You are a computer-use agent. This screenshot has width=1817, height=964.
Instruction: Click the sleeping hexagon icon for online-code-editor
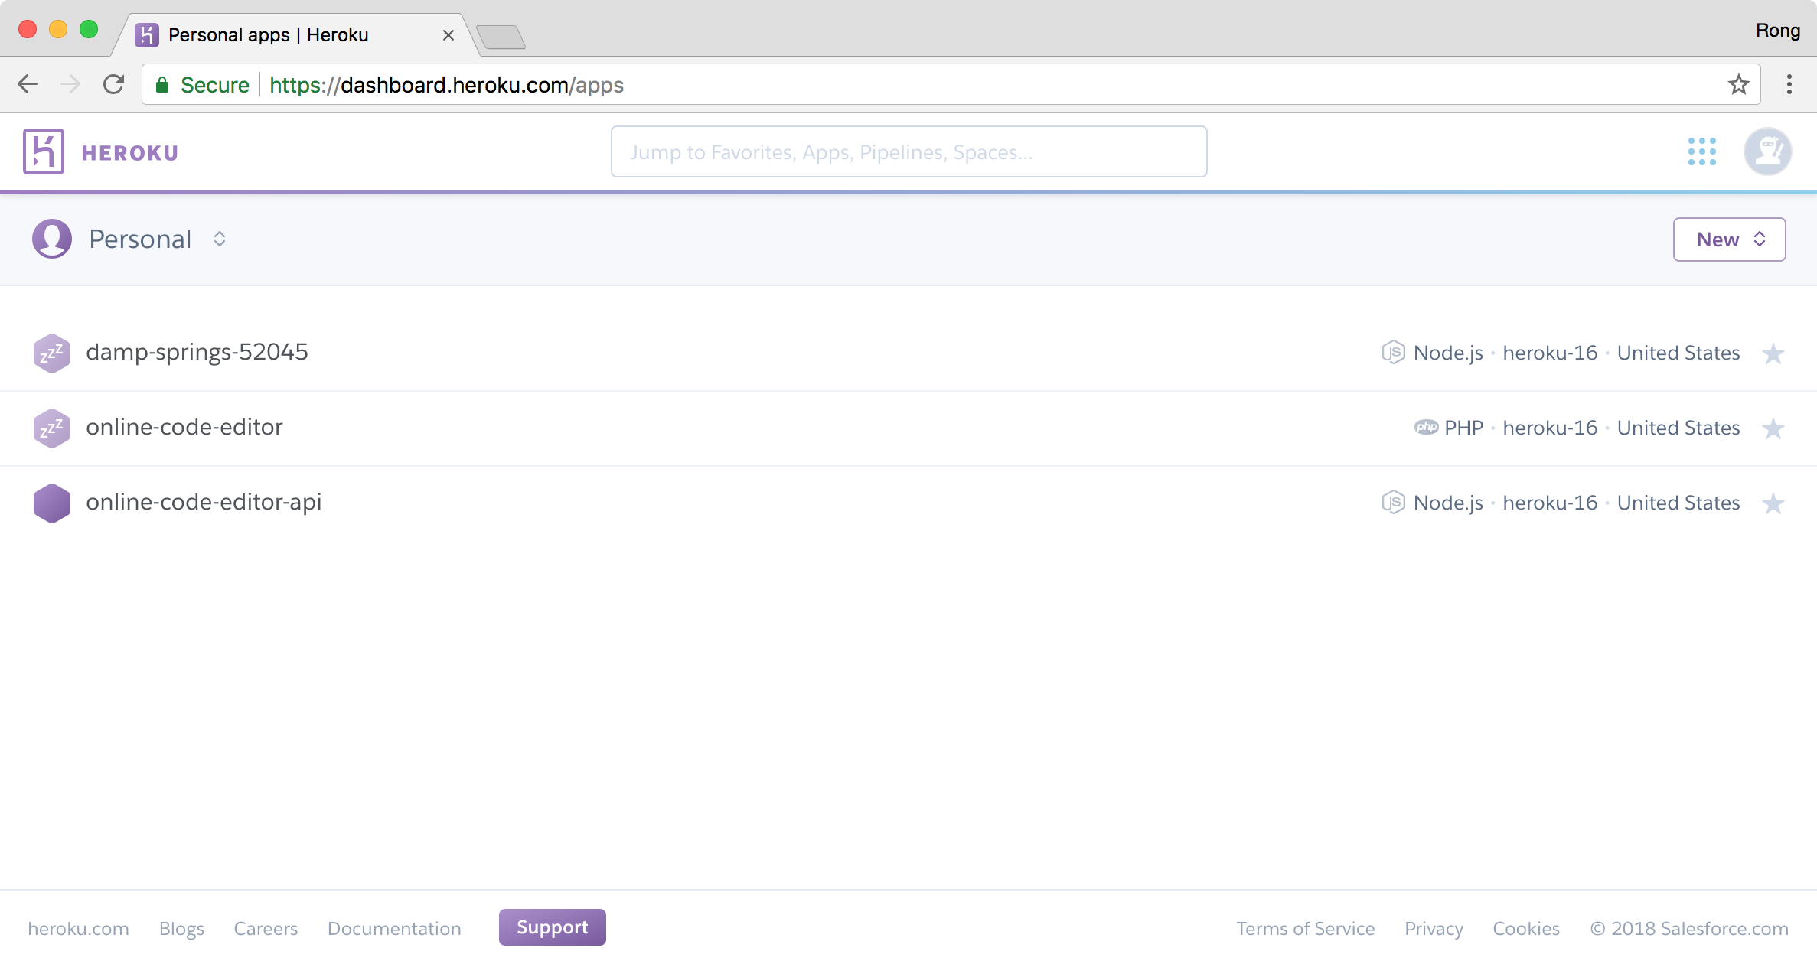(52, 428)
